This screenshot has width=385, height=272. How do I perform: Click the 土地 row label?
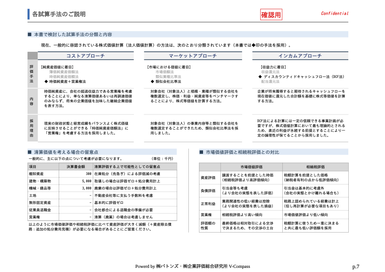tap(33, 196)
